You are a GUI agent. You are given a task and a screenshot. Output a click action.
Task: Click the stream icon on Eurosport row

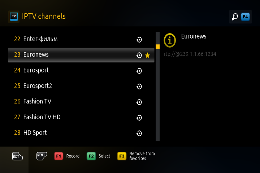pyautogui.click(x=139, y=71)
